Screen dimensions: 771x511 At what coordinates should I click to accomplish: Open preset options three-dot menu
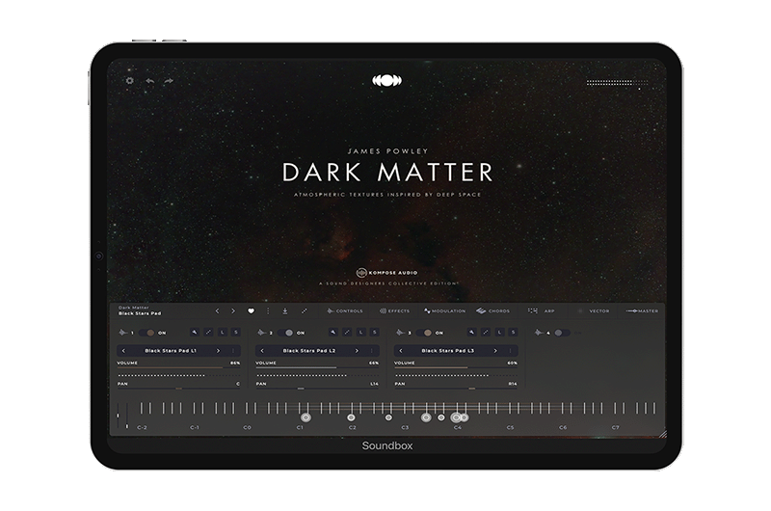(268, 310)
